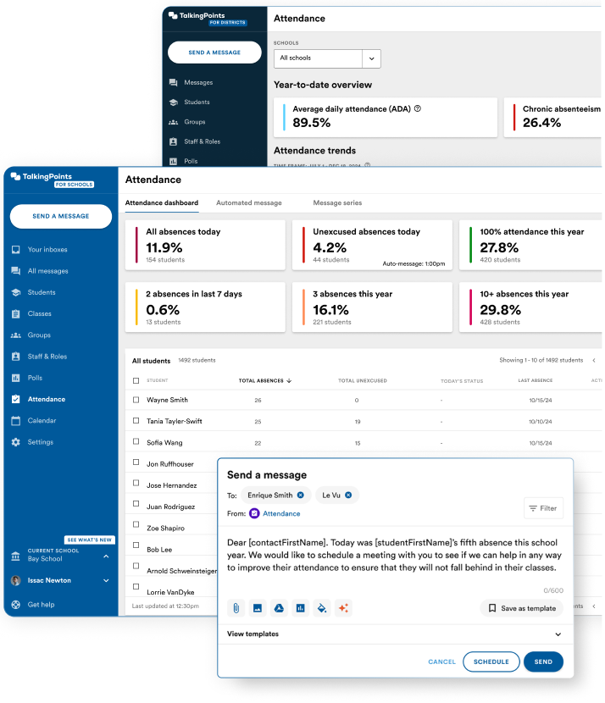Sort by Total Absences column header
This screenshot has width=605, height=703.
click(264, 381)
